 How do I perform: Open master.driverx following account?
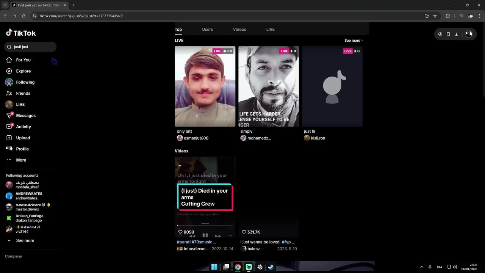pyautogui.click(x=27, y=207)
